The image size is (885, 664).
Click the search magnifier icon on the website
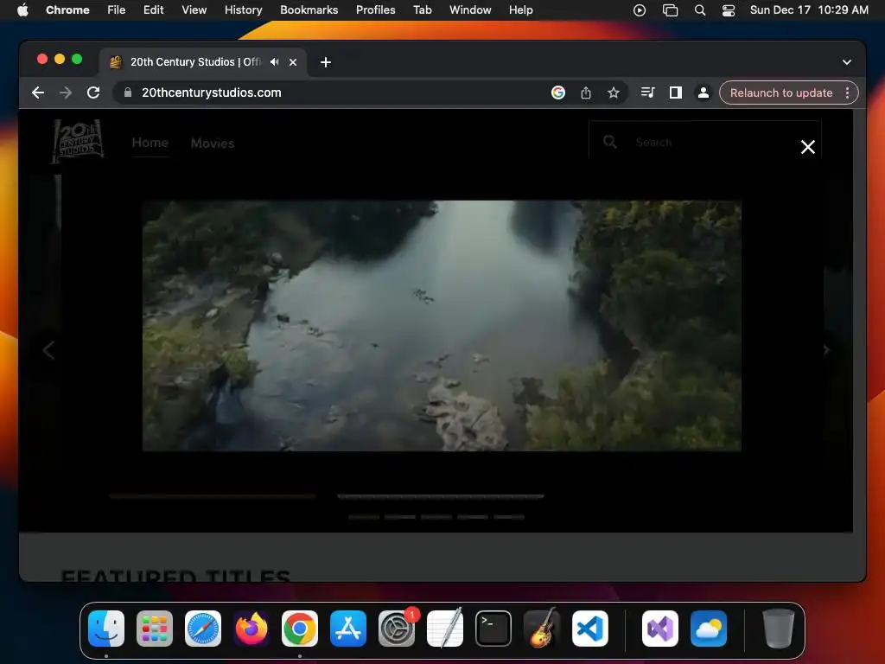[x=609, y=142]
